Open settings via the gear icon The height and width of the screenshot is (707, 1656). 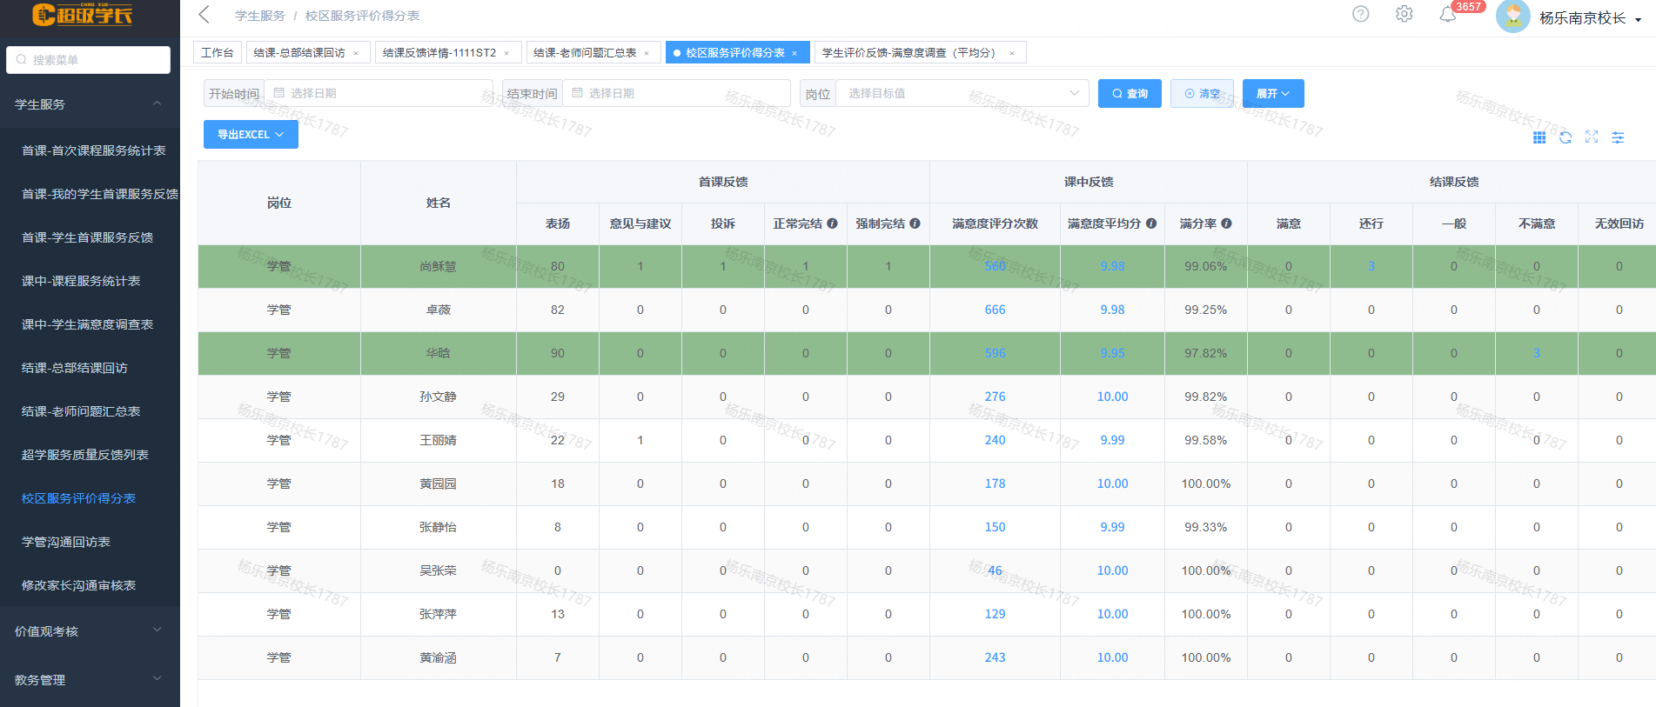pos(1404,14)
